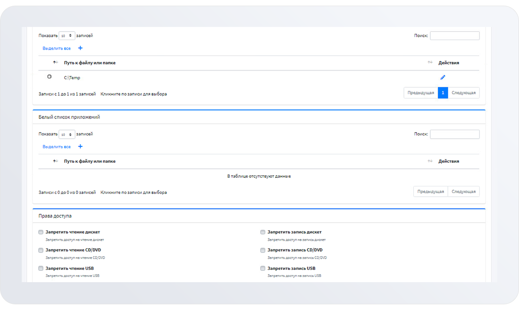Open the records-per-page dropdown in the whitelist section

click(x=67, y=134)
